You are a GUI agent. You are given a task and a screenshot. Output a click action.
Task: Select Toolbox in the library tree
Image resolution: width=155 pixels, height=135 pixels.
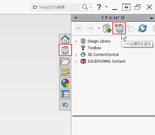94,48
